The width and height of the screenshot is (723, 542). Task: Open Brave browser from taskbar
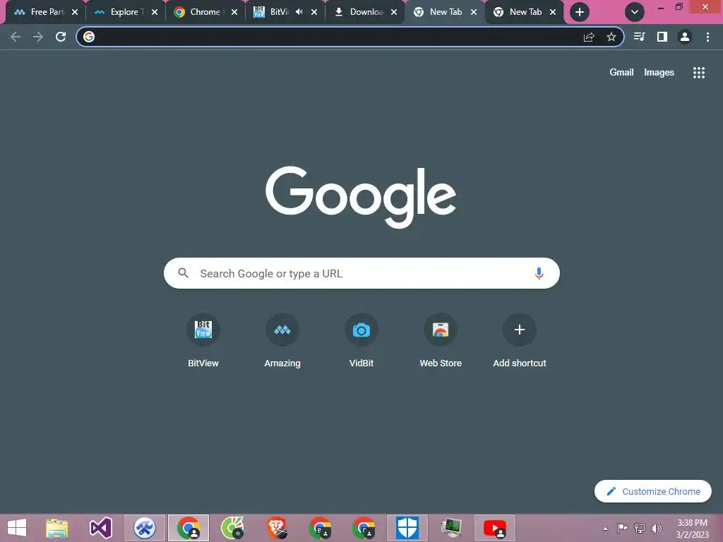tap(277, 528)
